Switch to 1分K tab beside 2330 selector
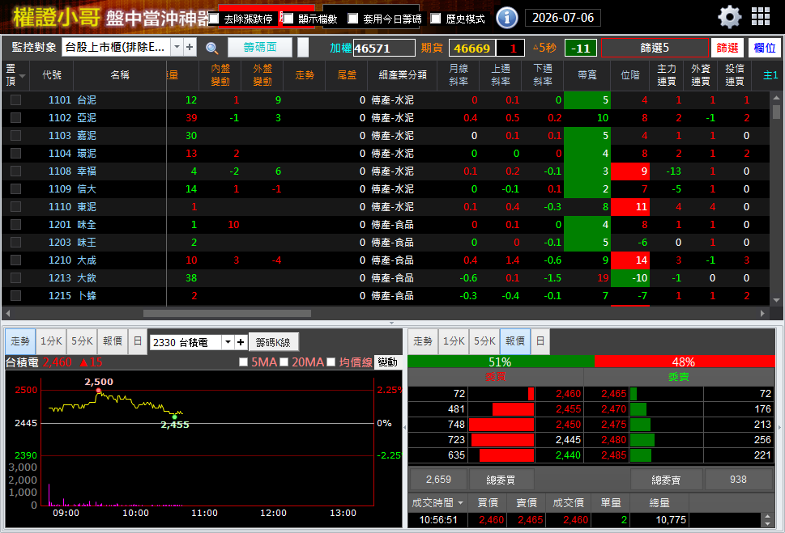The width and height of the screenshot is (785, 533). (51, 341)
